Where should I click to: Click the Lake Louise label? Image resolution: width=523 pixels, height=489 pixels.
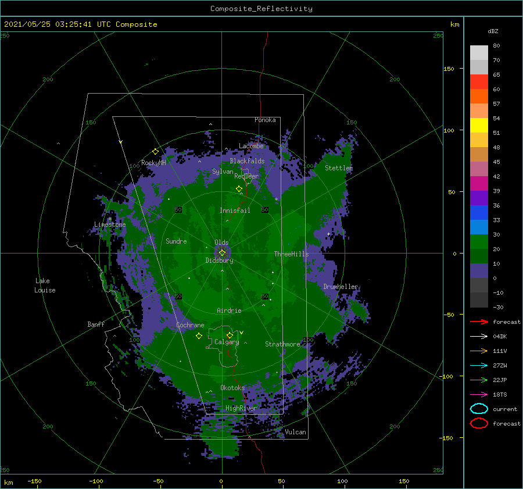tap(45, 285)
